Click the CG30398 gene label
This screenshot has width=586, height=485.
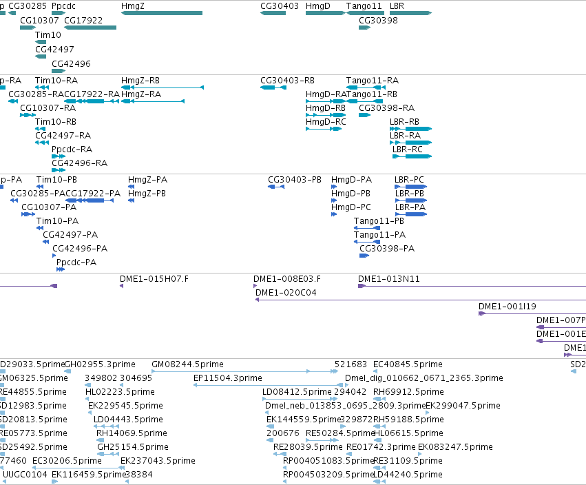click(x=378, y=21)
